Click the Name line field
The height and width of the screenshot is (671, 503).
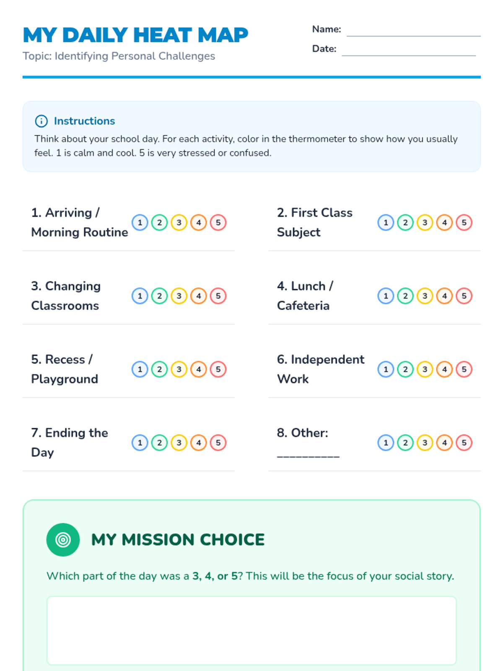tap(413, 30)
